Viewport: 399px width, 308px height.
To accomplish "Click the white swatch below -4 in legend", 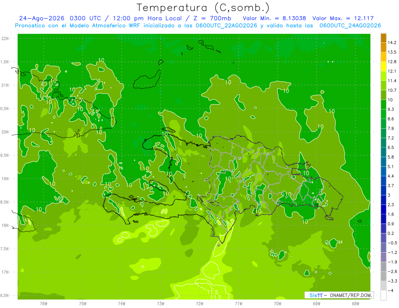I will [383, 295].
